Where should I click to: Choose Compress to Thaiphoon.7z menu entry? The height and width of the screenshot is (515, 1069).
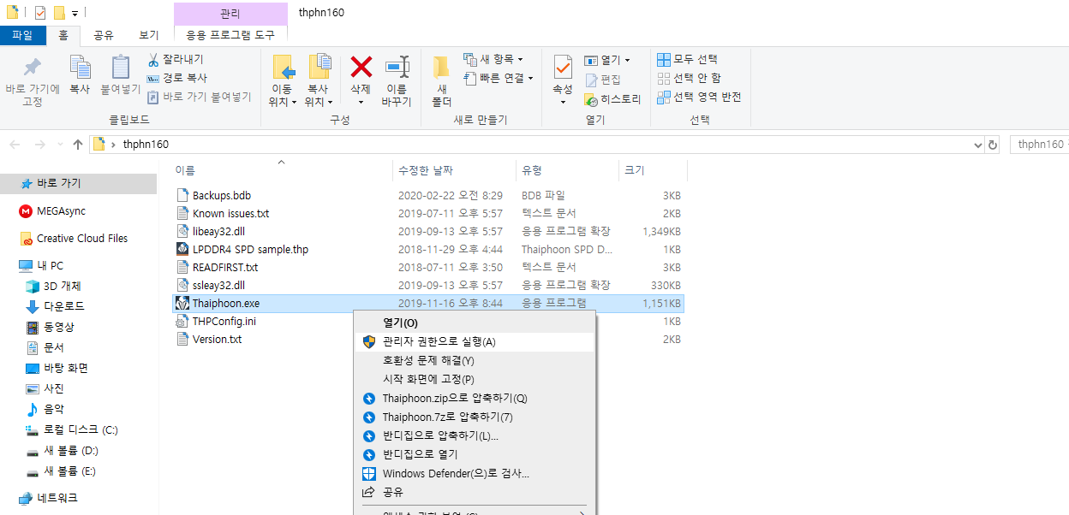pos(475,417)
